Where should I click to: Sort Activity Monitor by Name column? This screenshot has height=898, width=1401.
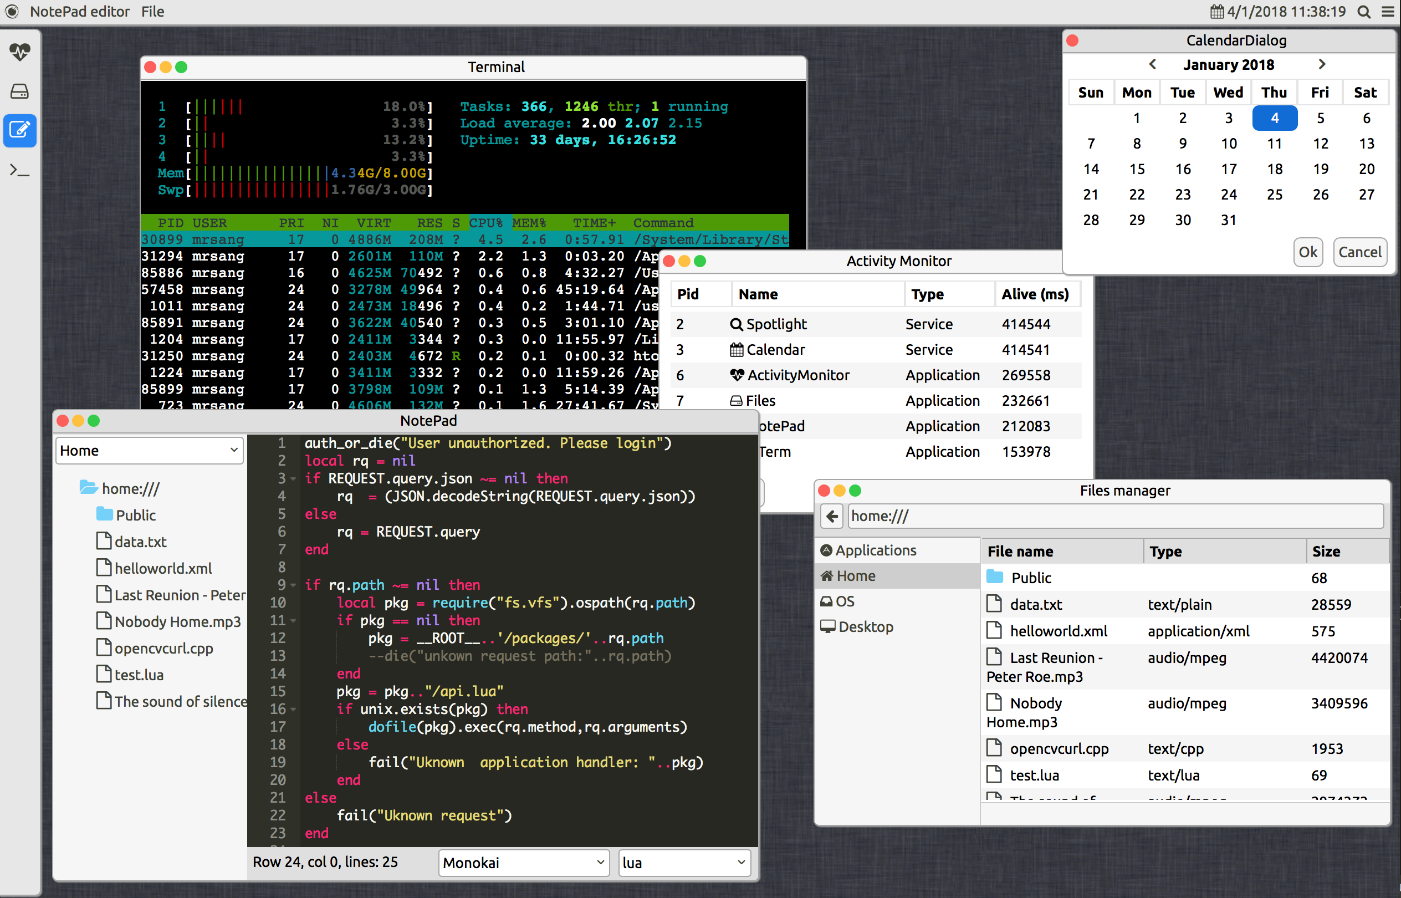[x=819, y=294]
